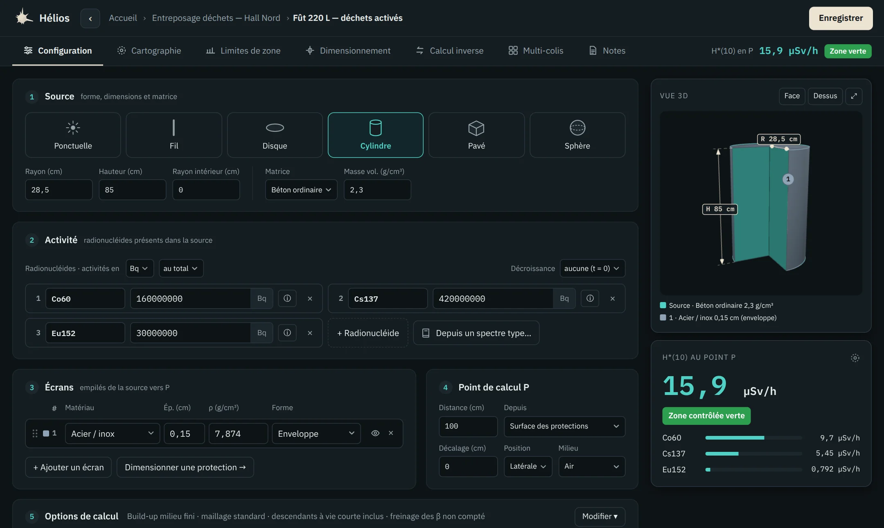Select the Sphère source shape
This screenshot has width=884, height=528.
[577, 135]
